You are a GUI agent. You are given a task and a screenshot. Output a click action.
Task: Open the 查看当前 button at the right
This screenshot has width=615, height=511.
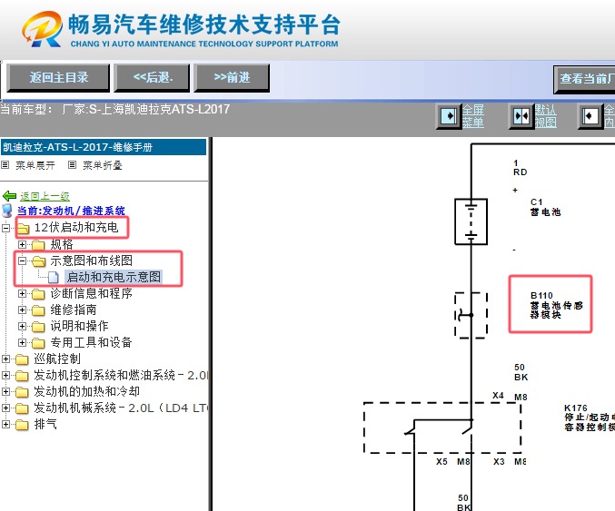tap(584, 79)
